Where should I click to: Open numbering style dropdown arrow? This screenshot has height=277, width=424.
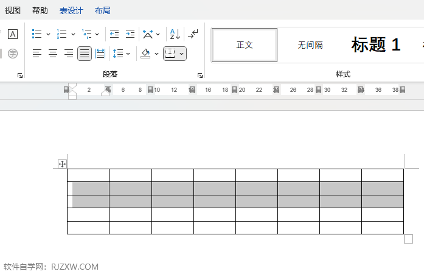point(73,34)
